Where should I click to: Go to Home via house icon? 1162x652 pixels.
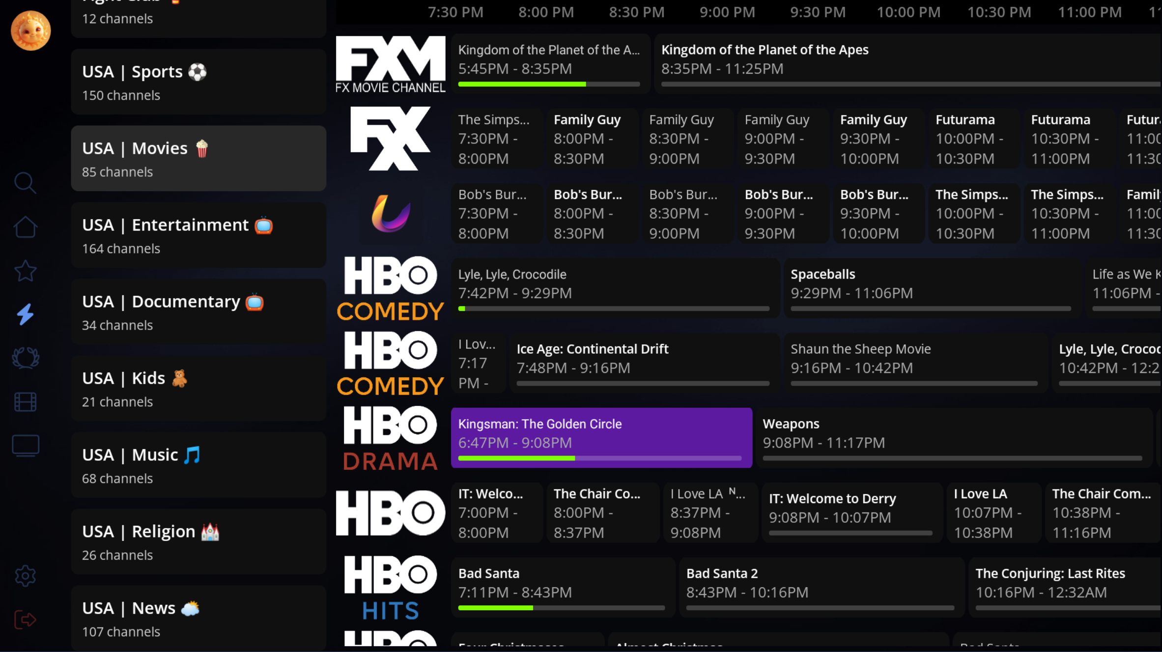pyautogui.click(x=25, y=227)
